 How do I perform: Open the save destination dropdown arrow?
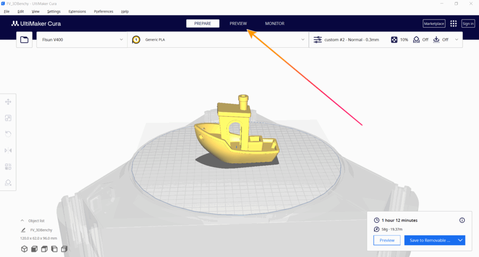pos(460,240)
